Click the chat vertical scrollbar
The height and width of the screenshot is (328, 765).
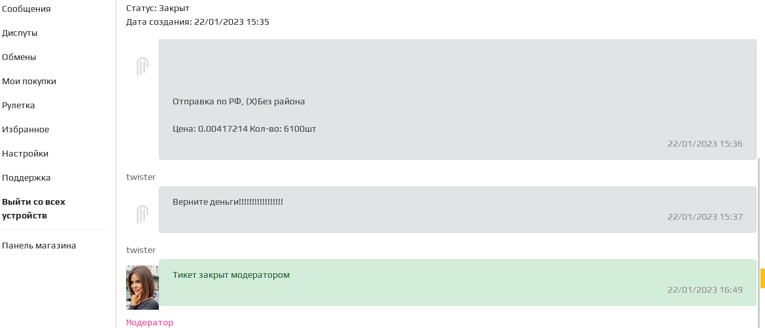758,243
